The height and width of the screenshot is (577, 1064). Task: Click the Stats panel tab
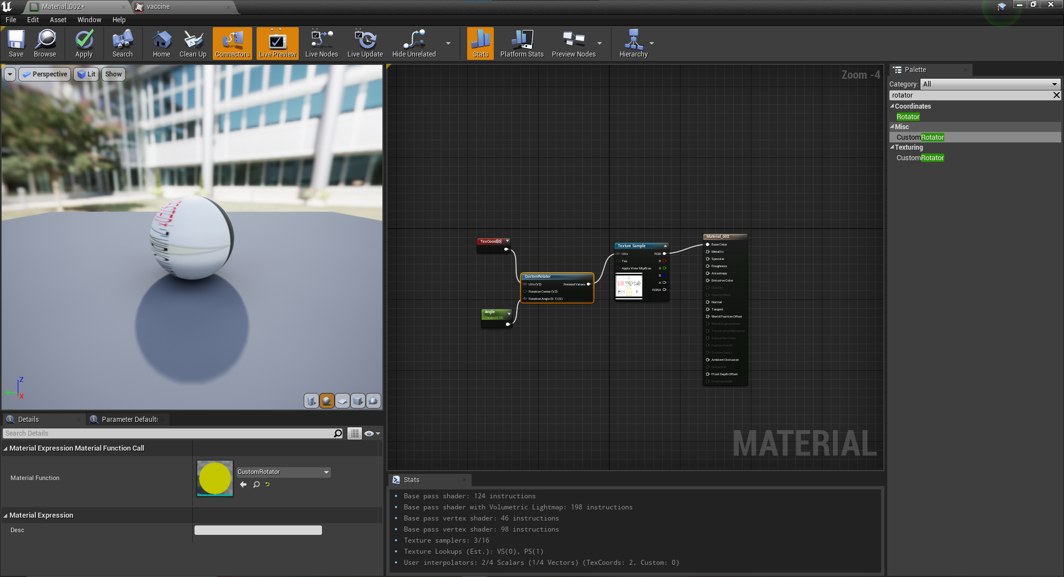tap(429, 480)
